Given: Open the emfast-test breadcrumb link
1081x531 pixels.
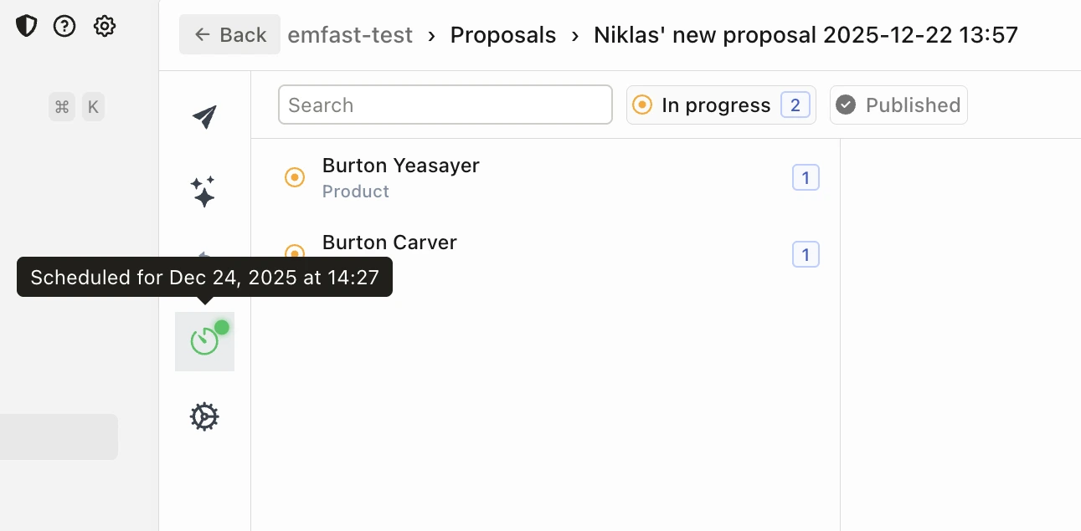Looking at the screenshot, I should (350, 35).
